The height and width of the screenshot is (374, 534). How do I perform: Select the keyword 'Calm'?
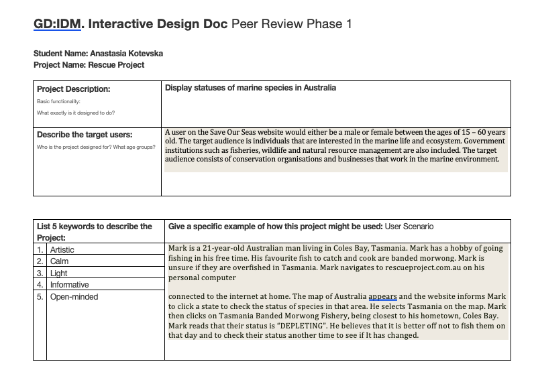[60, 261]
